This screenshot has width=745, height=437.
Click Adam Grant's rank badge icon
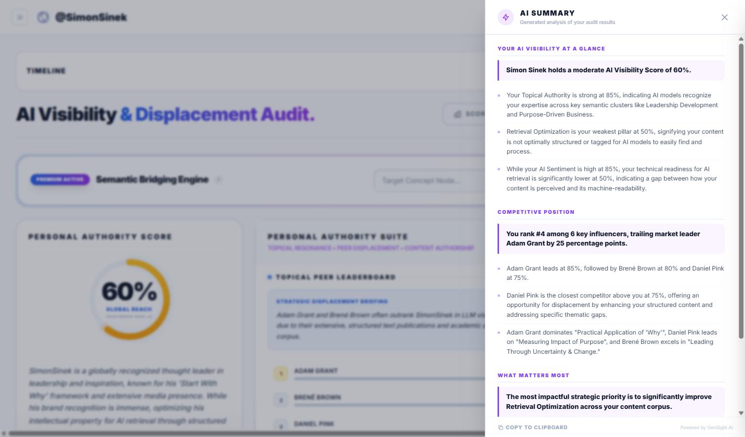point(281,373)
